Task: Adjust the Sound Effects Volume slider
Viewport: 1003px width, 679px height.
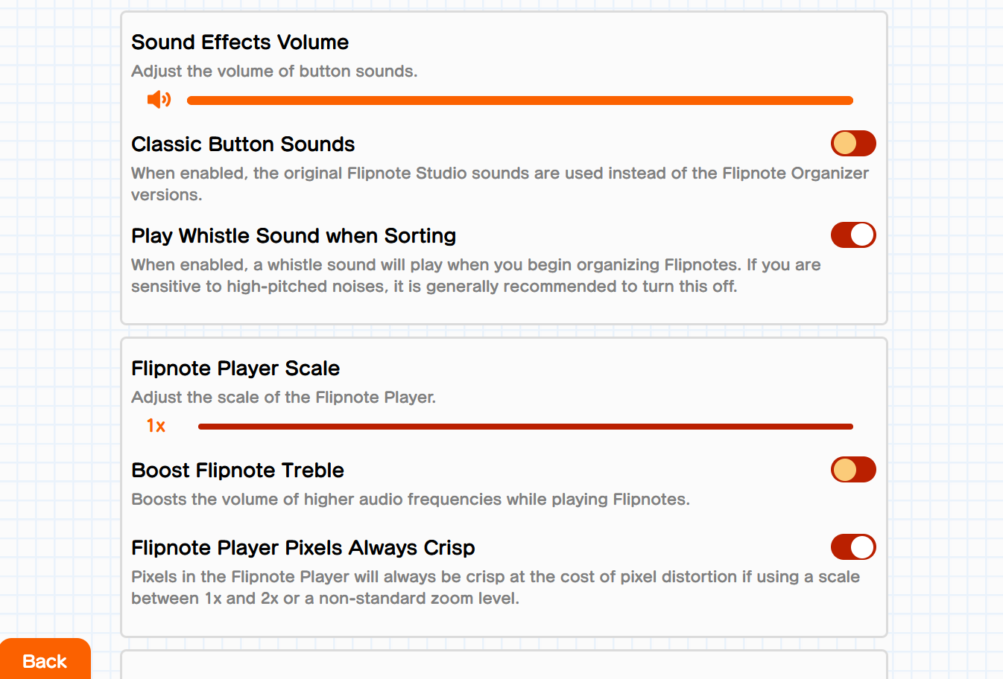Action: [520, 101]
